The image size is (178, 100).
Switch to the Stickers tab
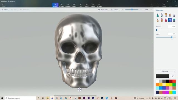pos(74,5)
